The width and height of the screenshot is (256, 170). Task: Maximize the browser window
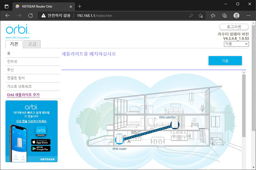(238, 4)
